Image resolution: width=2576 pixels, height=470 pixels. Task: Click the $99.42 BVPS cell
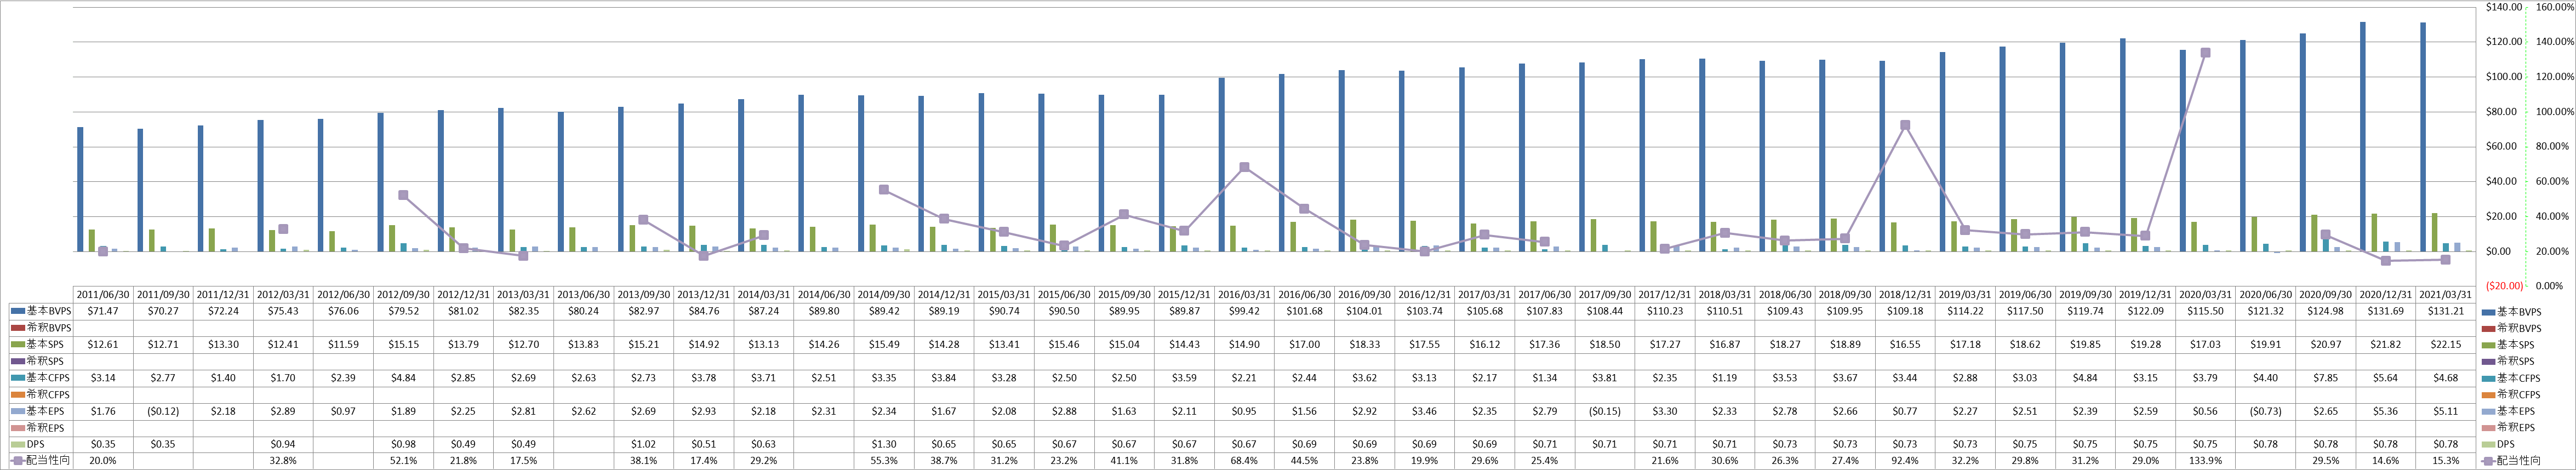[1244, 311]
